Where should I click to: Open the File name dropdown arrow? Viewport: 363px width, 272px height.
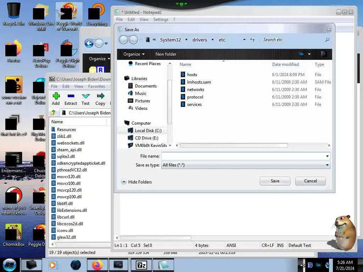click(327, 156)
